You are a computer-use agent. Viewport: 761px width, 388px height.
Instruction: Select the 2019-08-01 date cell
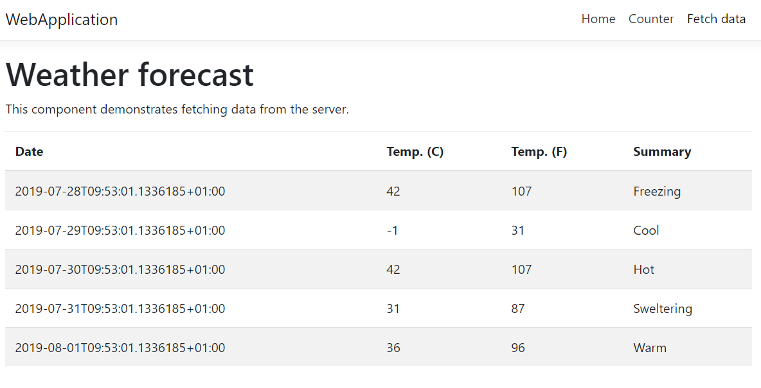(120, 348)
